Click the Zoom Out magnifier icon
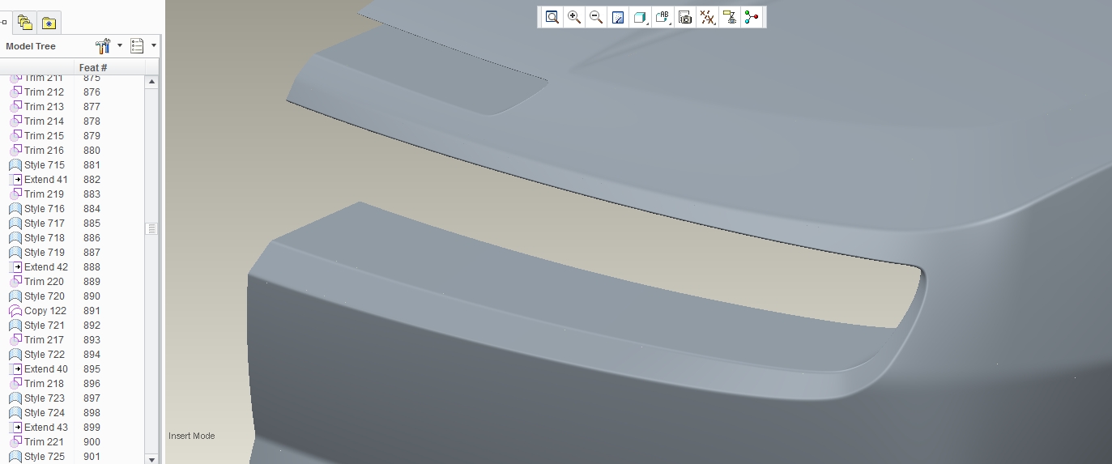 (596, 17)
